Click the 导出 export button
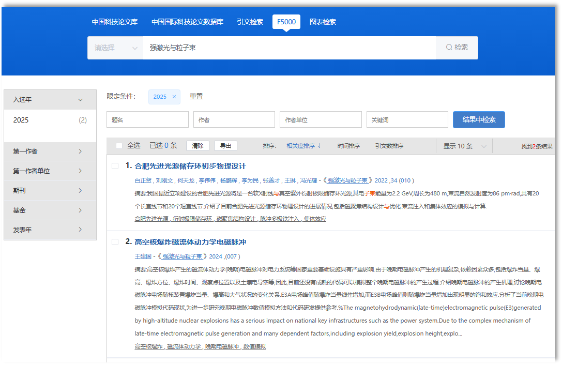 pyautogui.click(x=225, y=146)
